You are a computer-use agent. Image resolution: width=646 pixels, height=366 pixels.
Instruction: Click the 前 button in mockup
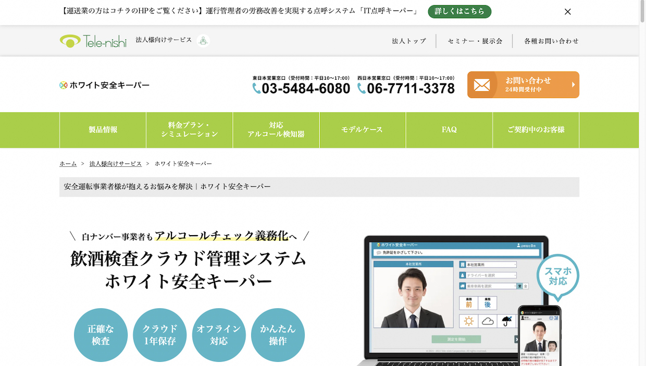coord(468,303)
